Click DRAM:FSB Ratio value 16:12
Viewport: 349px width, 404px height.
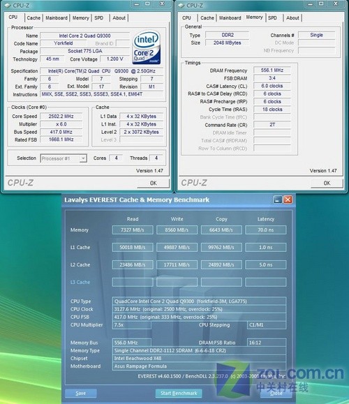click(266, 343)
